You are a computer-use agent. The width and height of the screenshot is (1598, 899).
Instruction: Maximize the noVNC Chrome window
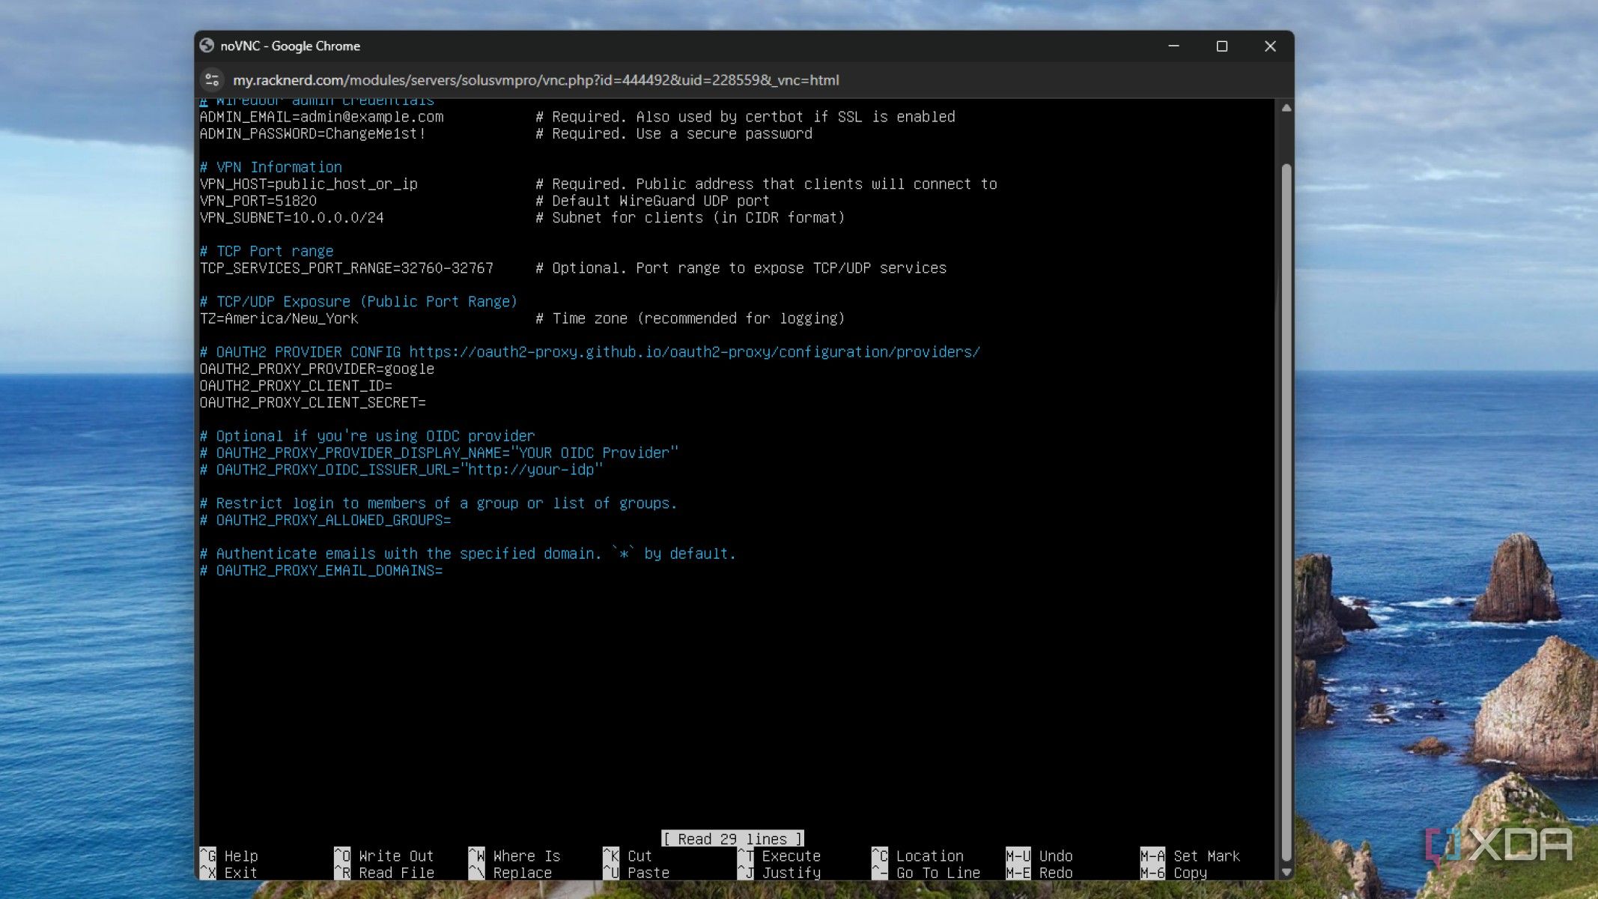[x=1221, y=46]
